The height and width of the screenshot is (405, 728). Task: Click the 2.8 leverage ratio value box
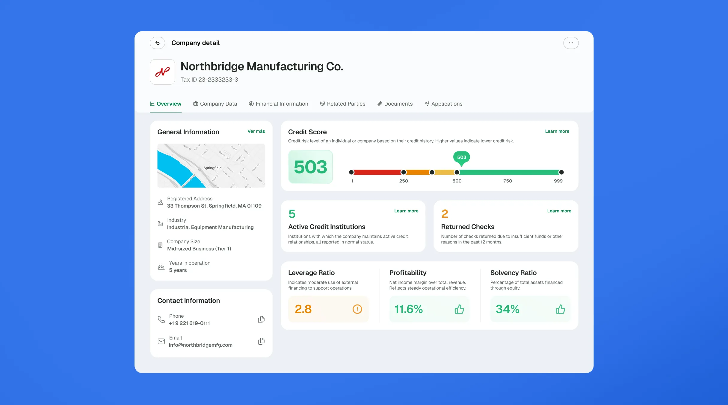click(x=328, y=309)
